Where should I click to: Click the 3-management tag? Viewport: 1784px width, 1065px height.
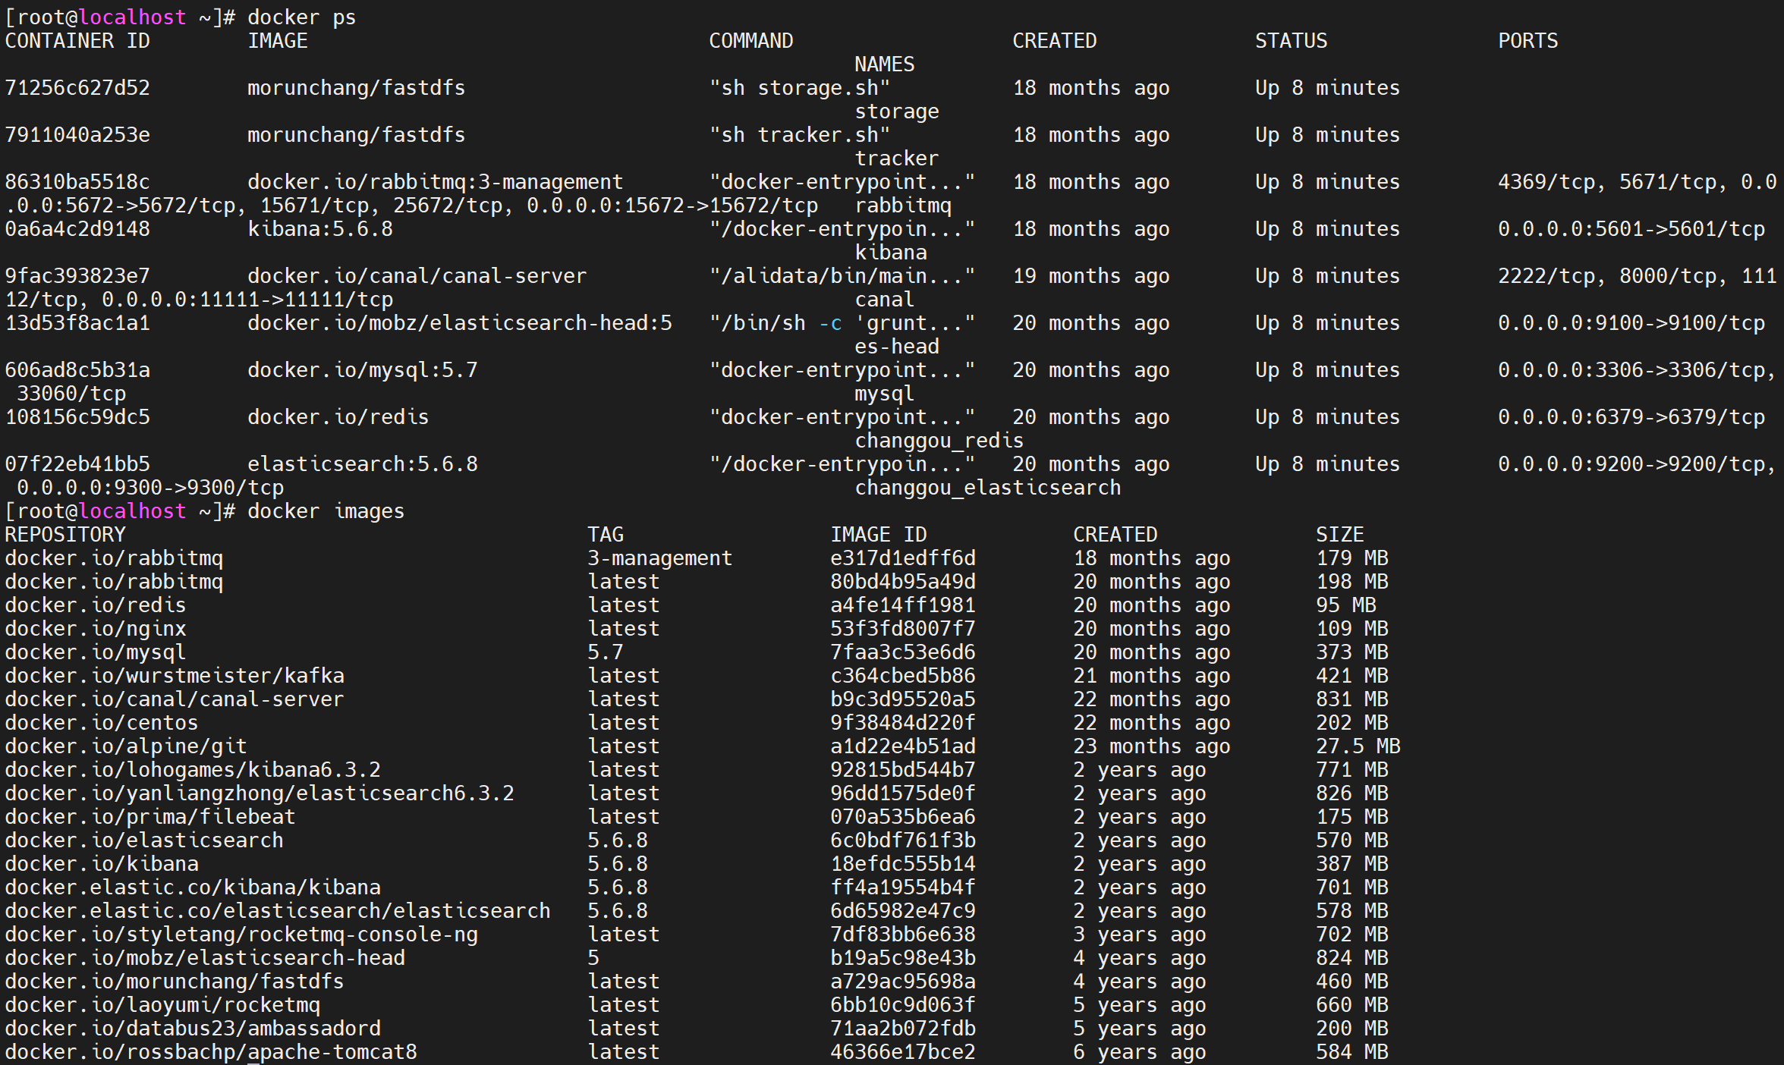point(659,558)
